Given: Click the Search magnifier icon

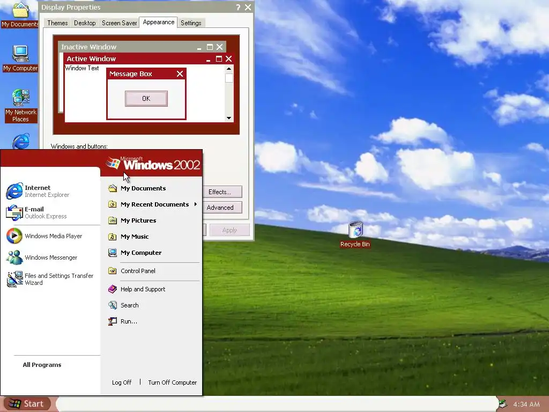Looking at the screenshot, I should click(x=113, y=305).
